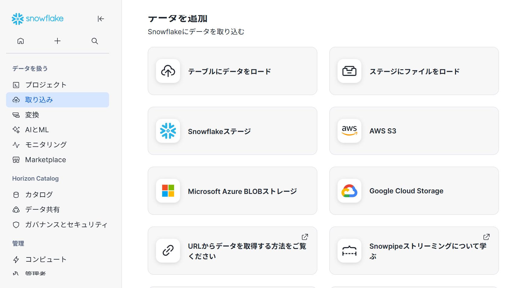This screenshot has width=517, height=288.
Task: Click the Snowpipe streaming icon
Action: [349, 251]
